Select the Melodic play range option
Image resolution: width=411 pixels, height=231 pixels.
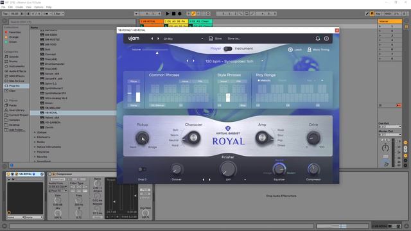point(264,80)
